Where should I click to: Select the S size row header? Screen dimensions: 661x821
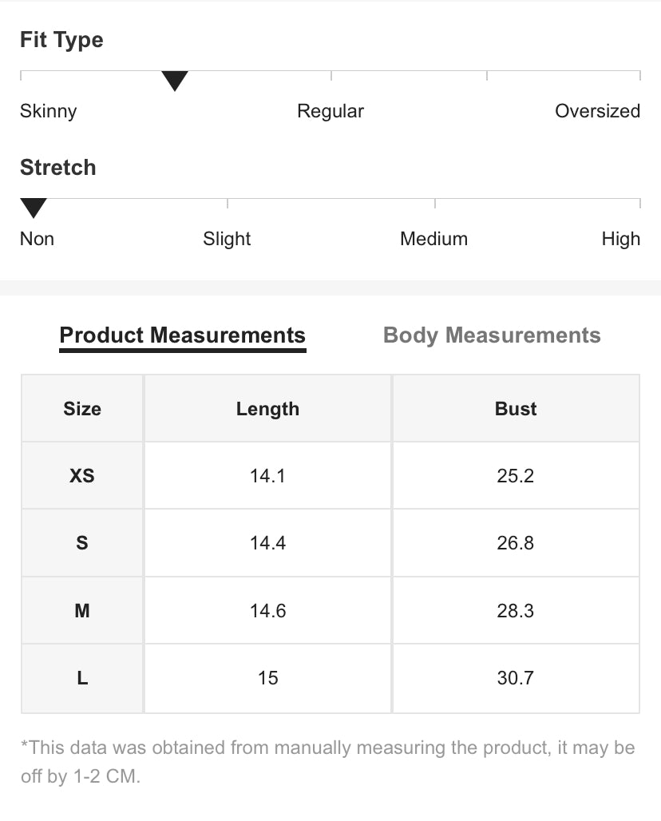pyautogui.click(x=82, y=543)
